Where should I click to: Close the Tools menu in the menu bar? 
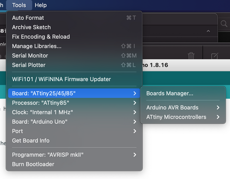(19, 5)
